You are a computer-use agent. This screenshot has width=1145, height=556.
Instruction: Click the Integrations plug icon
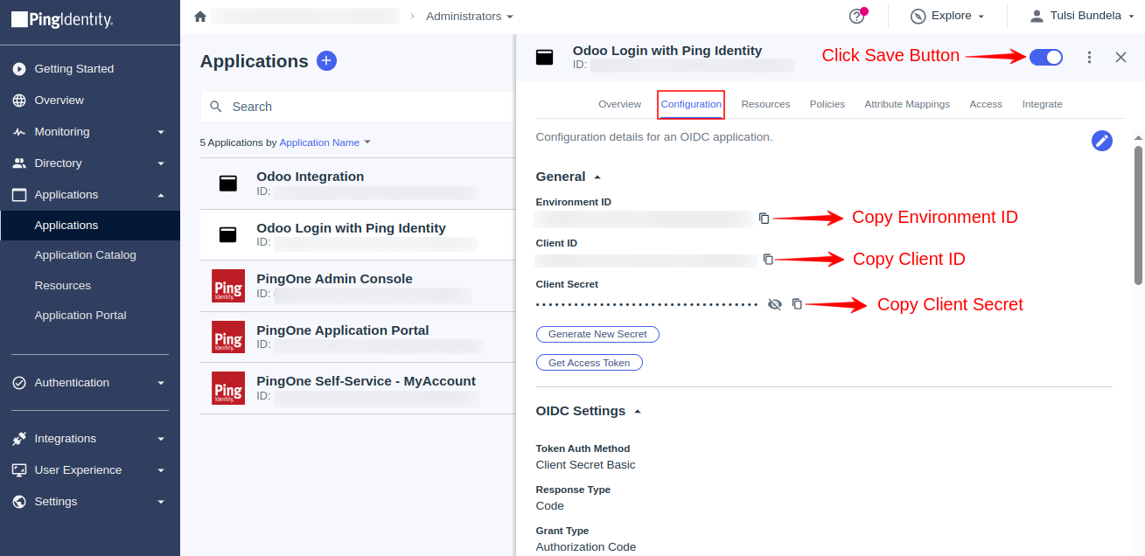click(19, 439)
